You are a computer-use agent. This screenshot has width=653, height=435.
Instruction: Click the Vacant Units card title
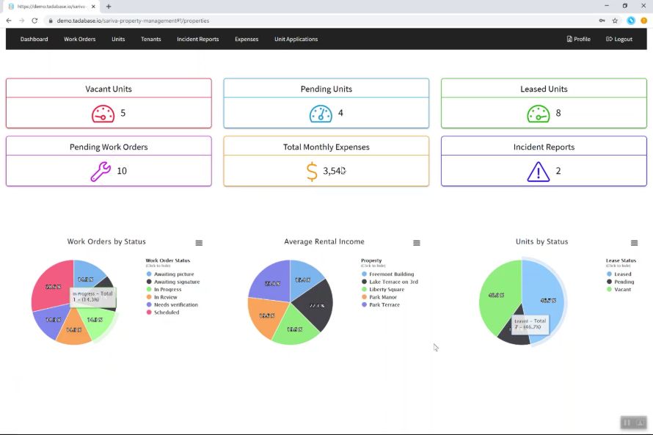[109, 89]
